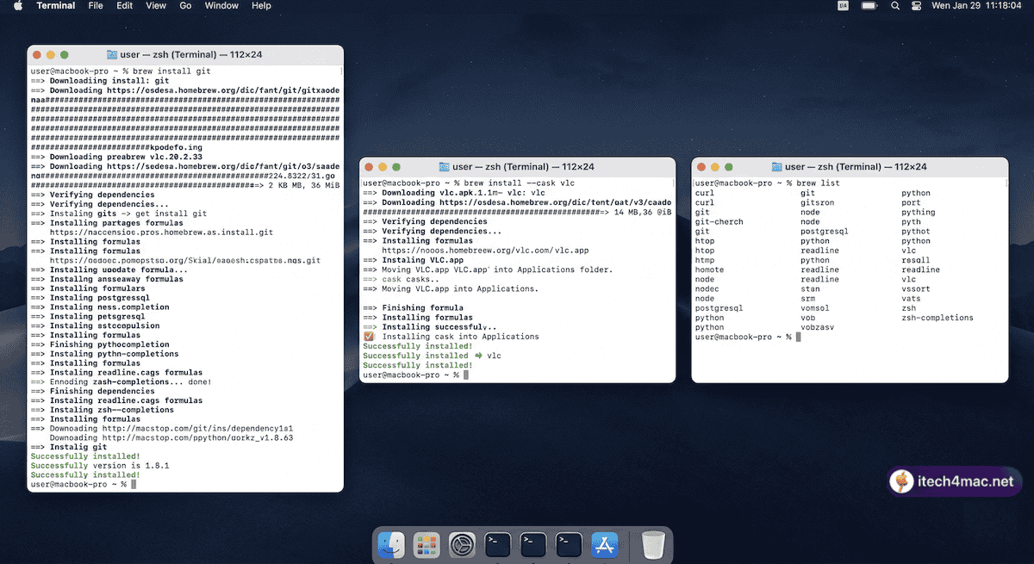Open the Help menu
Image resolution: width=1034 pixels, height=564 pixels.
pyautogui.click(x=261, y=6)
